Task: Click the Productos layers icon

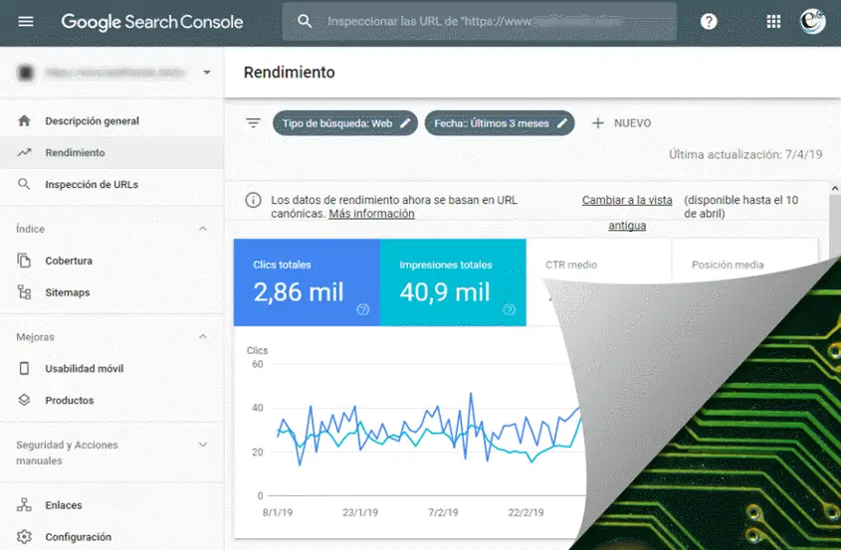Action: pyautogui.click(x=24, y=400)
